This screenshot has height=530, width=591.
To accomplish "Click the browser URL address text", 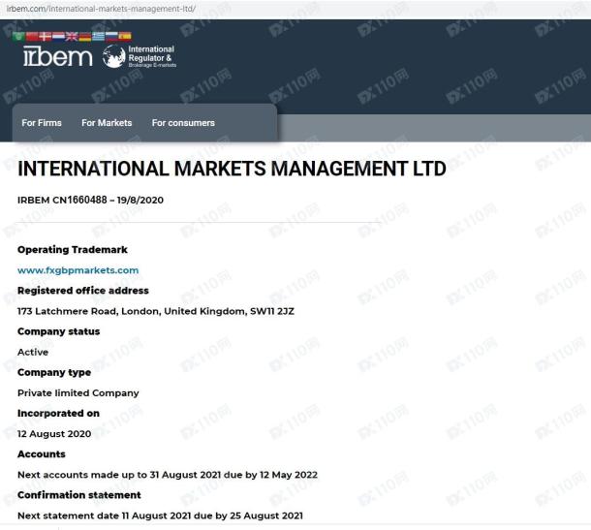I will point(101,9).
